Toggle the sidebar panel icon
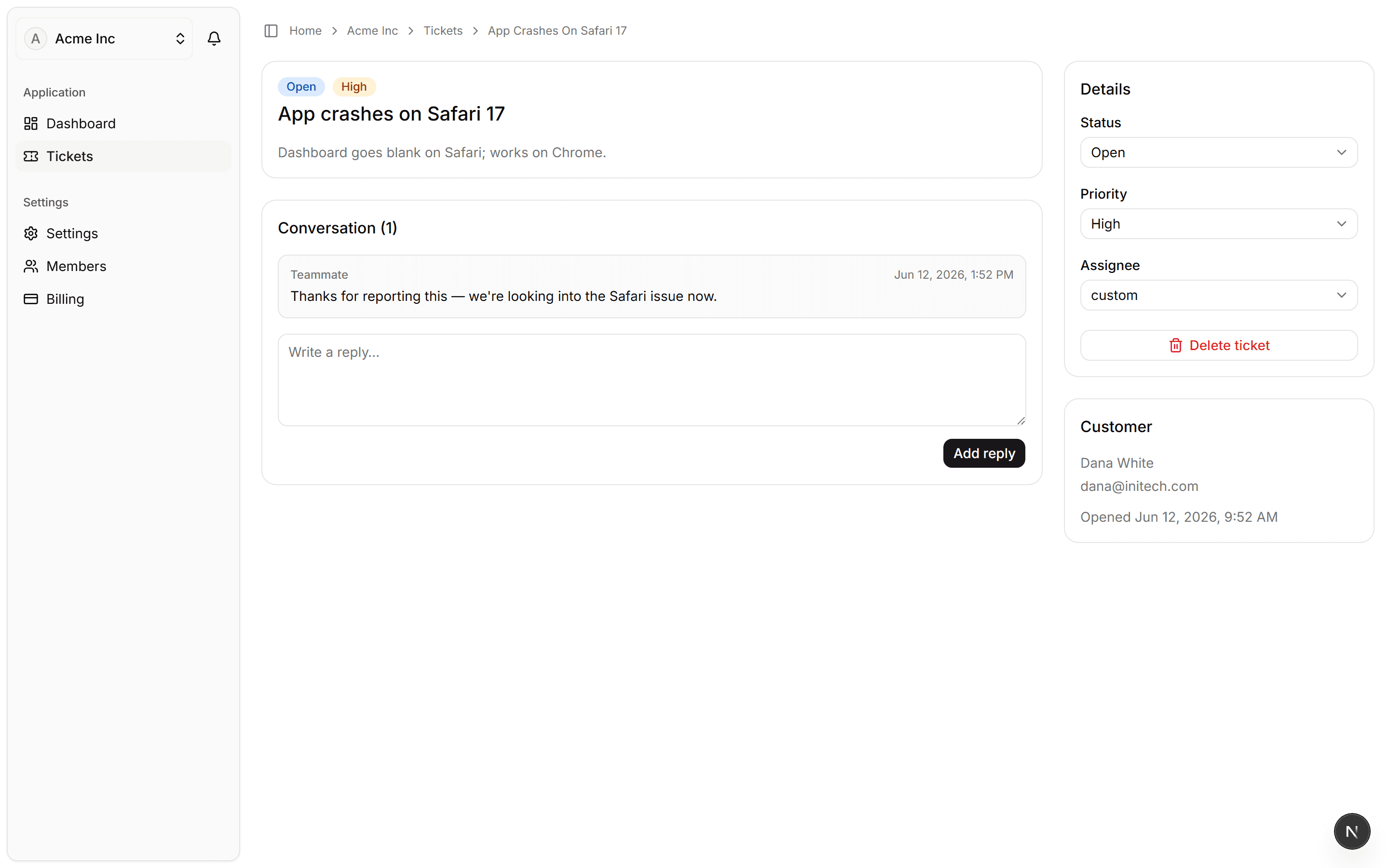The image size is (1389, 868). (x=271, y=30)
